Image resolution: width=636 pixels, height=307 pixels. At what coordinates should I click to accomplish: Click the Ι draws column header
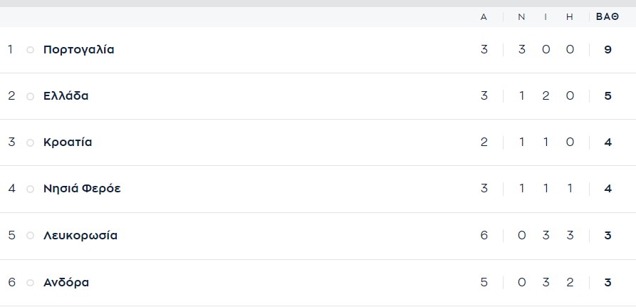point(546,17)
